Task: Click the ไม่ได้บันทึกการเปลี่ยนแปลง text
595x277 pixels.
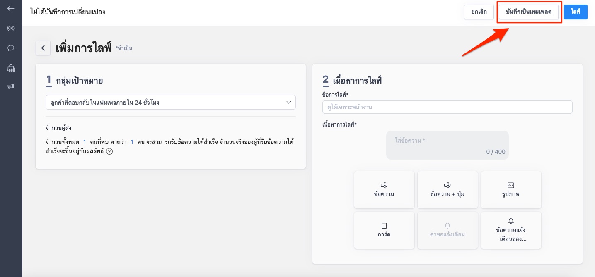Action: 68,12
